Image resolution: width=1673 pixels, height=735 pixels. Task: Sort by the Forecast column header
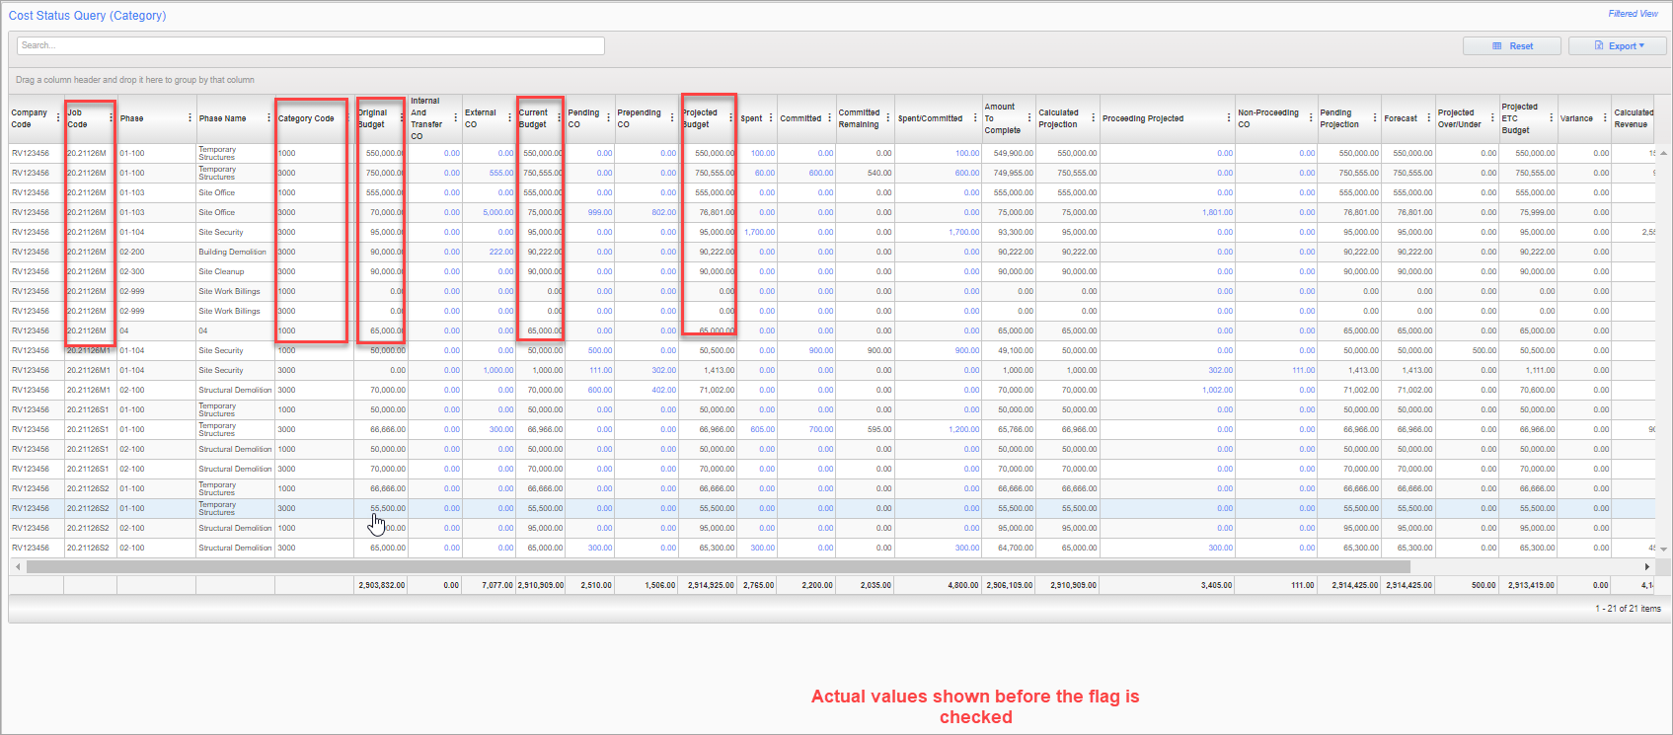click(x=1401, y=118)
